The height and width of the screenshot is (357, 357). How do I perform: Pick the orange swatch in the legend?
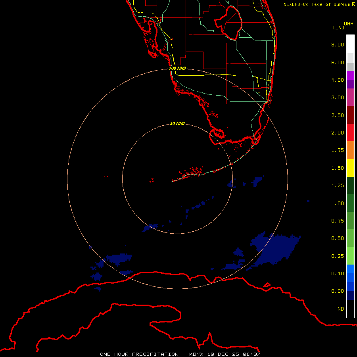pos(350,150)
